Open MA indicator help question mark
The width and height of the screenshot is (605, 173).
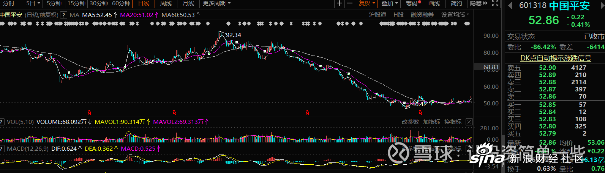point(64,15)
